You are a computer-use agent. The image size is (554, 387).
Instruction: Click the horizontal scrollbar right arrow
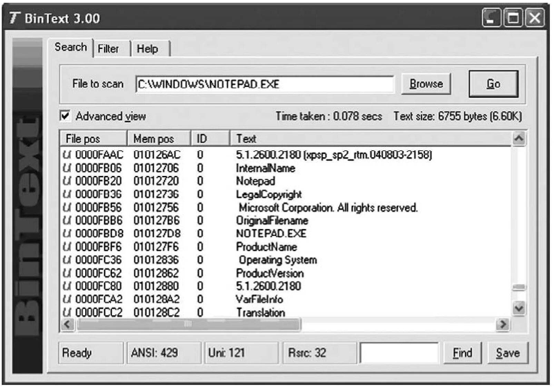(x=503, y=324)
